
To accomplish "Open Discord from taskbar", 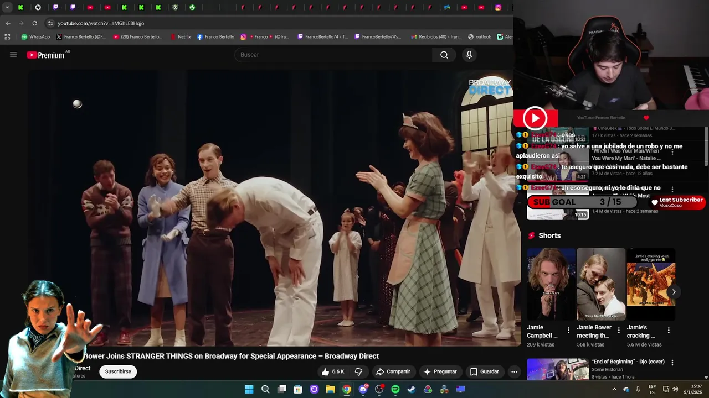I will pyautogui.click(x=363, y=389).
